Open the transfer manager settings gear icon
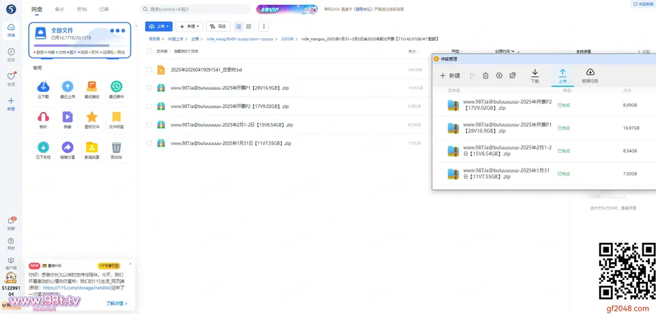Image resolution: width=656 pixels, height=314 pixels. click(x=499, y=76)
